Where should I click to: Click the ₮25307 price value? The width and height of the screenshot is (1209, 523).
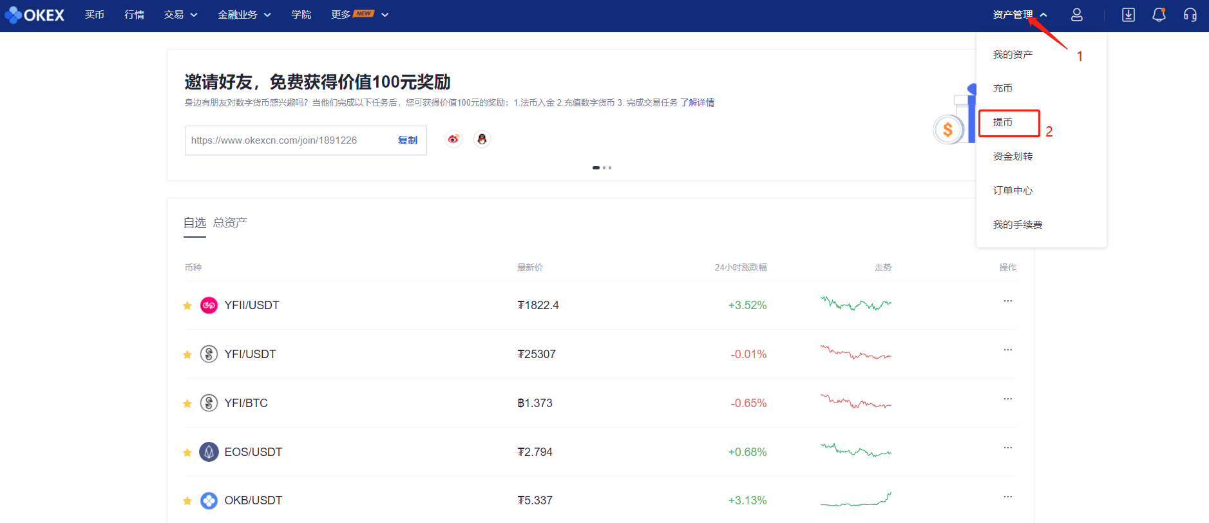click(537, 354)
